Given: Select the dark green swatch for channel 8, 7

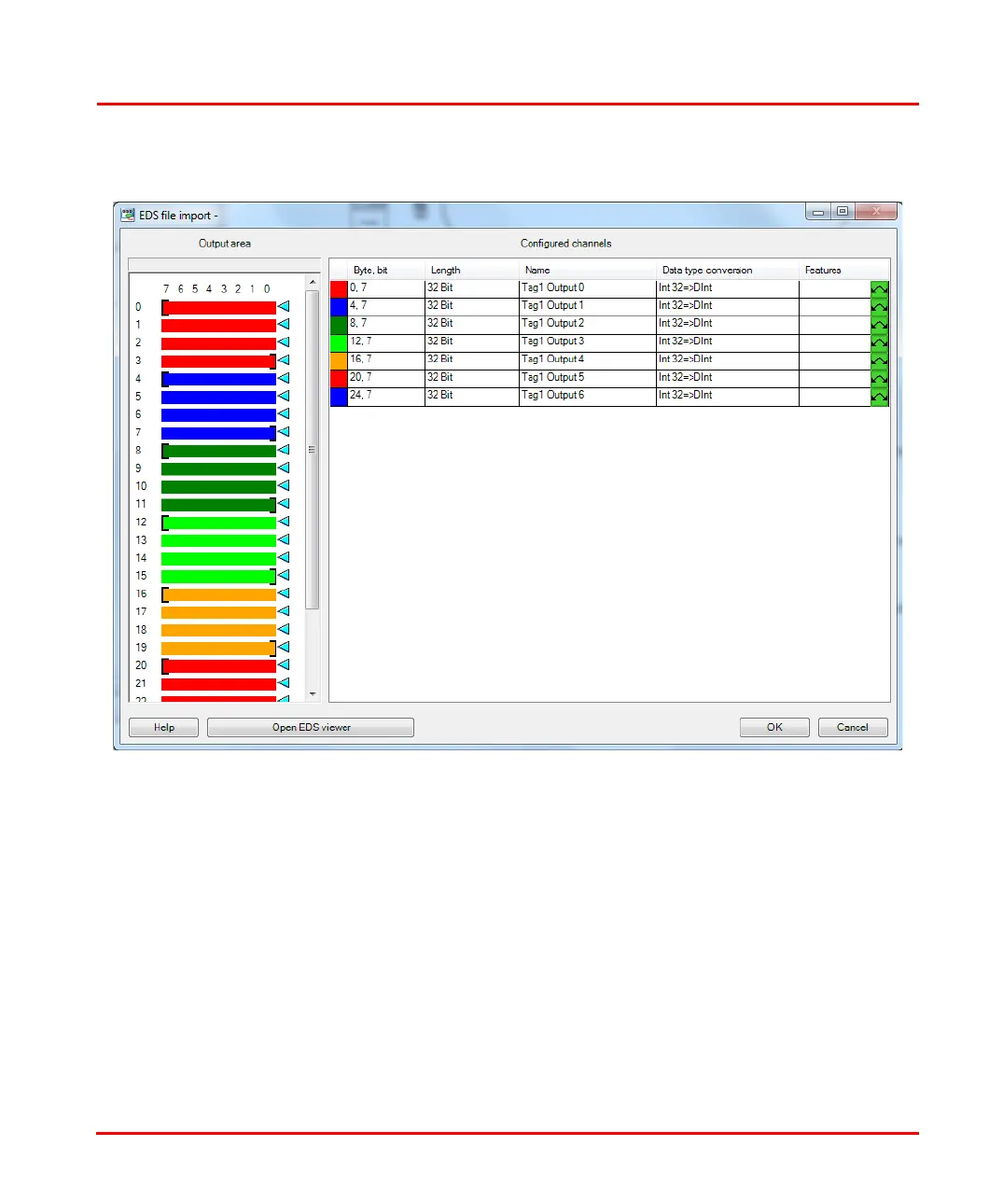Looking at the screenshot, I should [339, 325].
